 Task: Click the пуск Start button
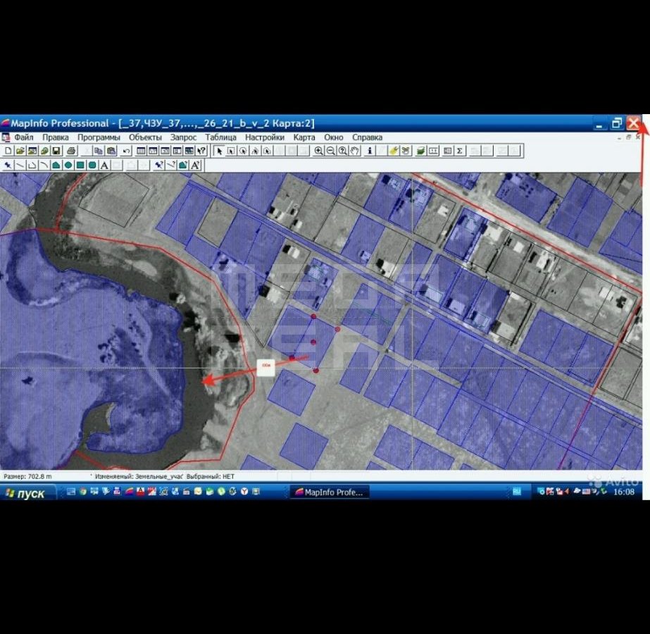pyautogui.click(x=25, y=493)
